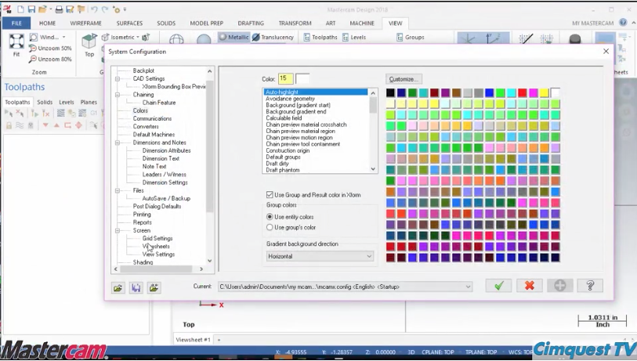The width and height of the screenshot is (637, 361).
Task: Click the grayed-out apply plus button
Action: tap(559, 286)
